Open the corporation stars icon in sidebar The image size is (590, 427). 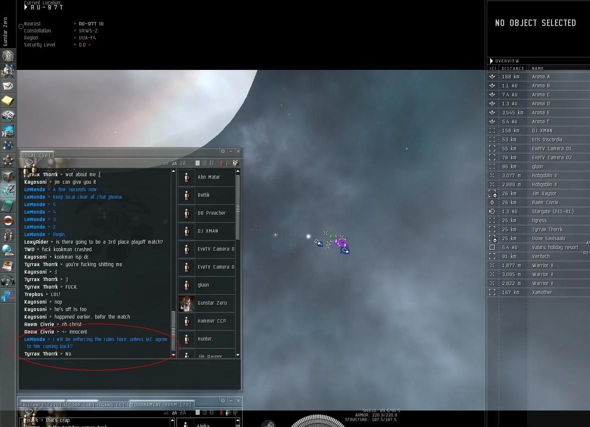[8, 160]
